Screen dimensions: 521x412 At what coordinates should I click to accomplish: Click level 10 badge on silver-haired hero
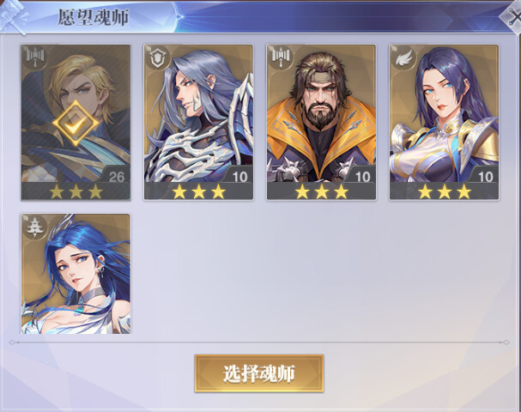coord(239,176)
